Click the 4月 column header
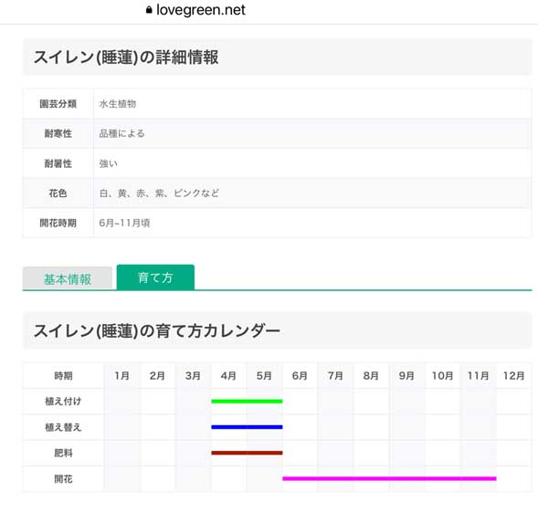538x512 pixels. coord(228,376)
